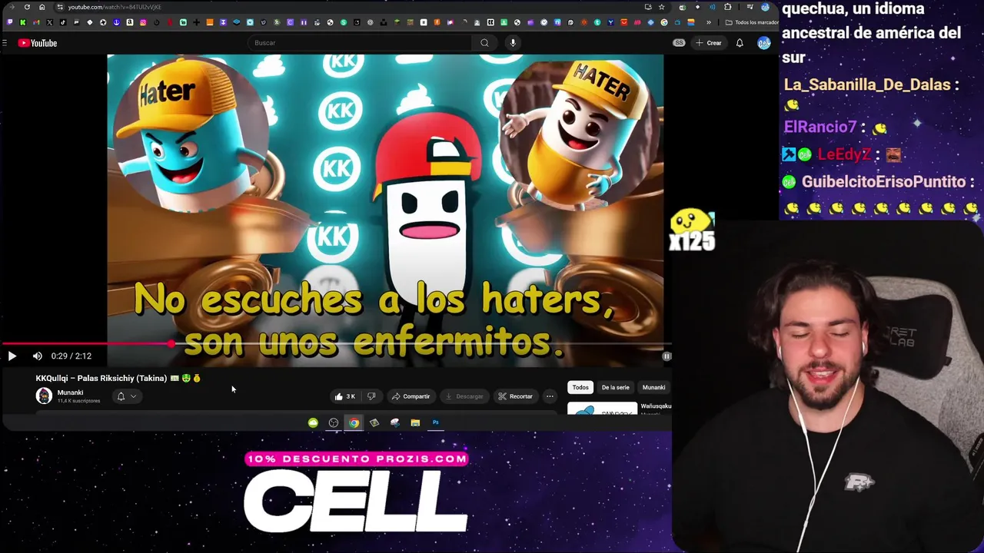The height and width of the screenshot is (553, 984).
Task: Click the 11,4 K suscriptores text
Action: coord(78,401)
